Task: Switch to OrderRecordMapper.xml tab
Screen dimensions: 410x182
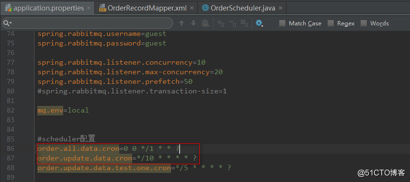Action: point(147,8)
